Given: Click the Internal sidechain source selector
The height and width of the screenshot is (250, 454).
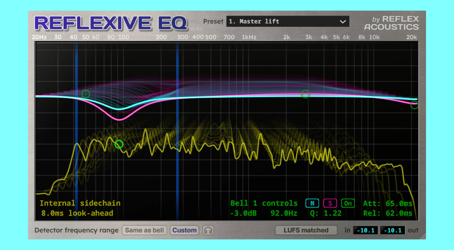Looking at the screenshot, I should pyautogui.click(x=80, y=203).
